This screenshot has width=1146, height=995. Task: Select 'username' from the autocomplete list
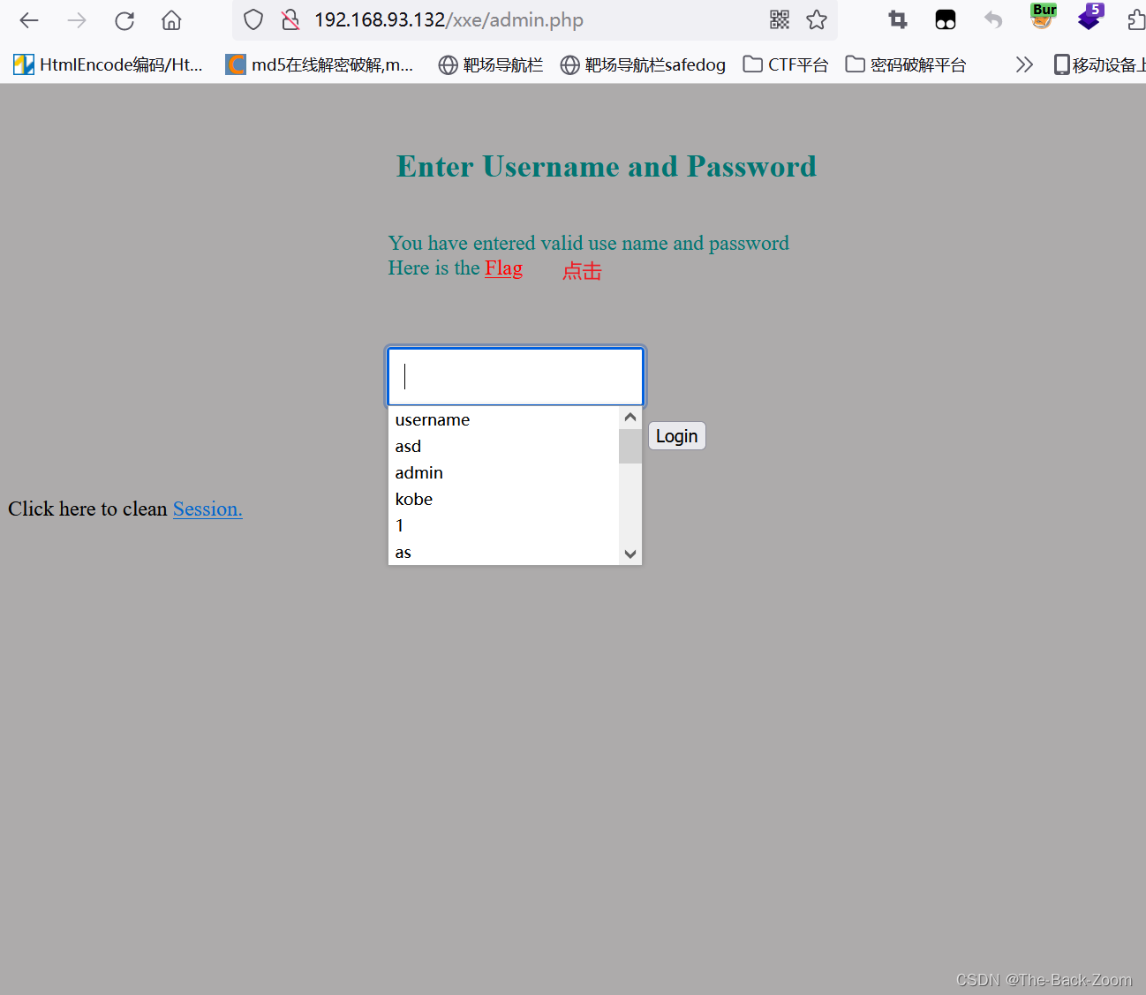click(504, 419)
